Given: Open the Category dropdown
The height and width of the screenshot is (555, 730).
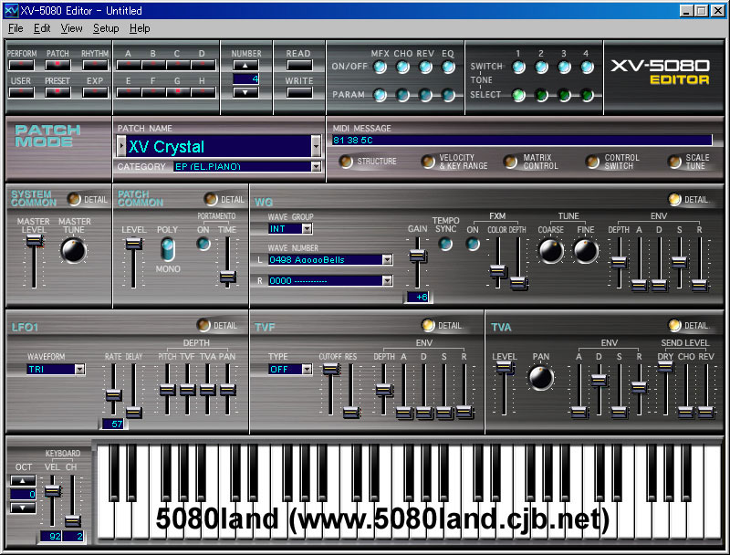Looking at the screenshot, I should click(316, 166).
